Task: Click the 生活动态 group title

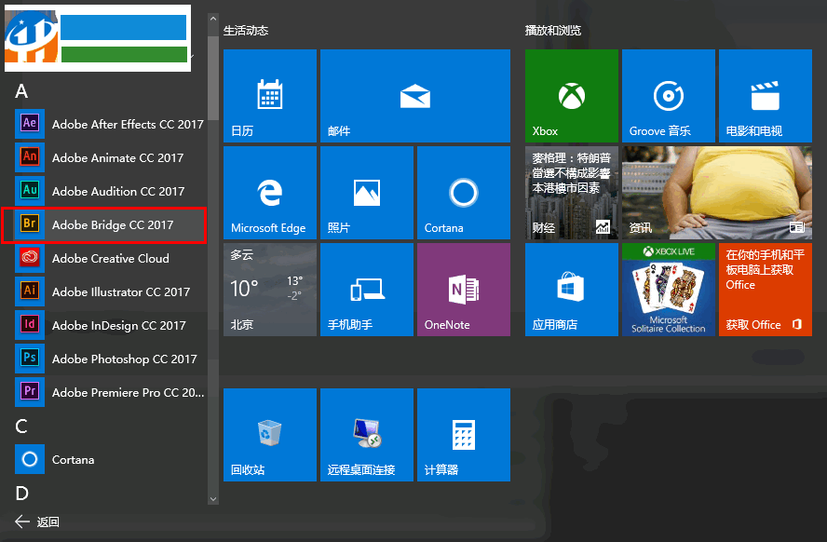Action: pos(246,31)
